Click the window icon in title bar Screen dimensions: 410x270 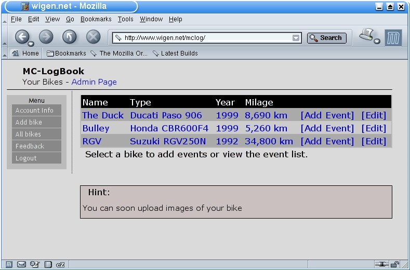(24, 6)
